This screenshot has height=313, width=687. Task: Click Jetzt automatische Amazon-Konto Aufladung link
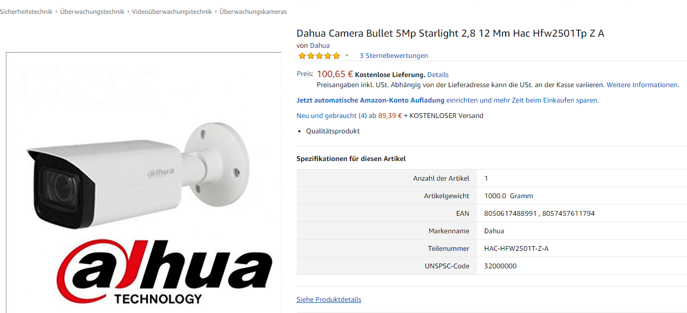click(370, 100)
